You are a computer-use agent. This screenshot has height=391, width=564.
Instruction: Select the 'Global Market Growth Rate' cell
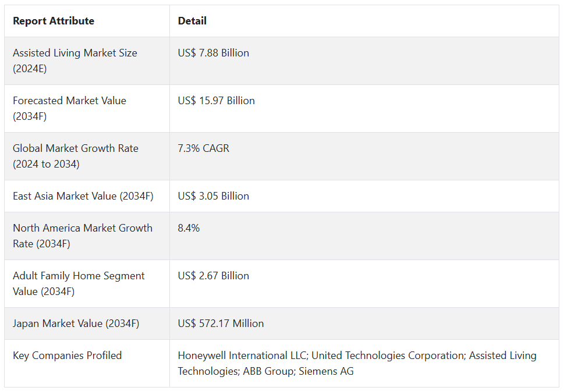point(76,156)
